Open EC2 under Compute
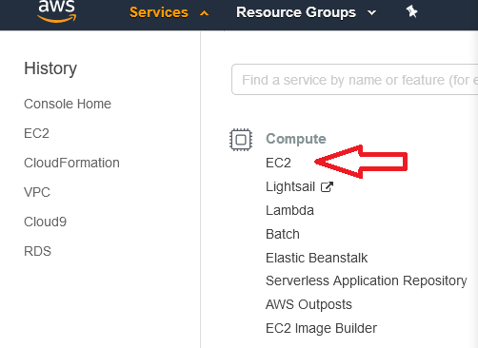This screenshot has width=478, height=348. (x=278, y=163)
